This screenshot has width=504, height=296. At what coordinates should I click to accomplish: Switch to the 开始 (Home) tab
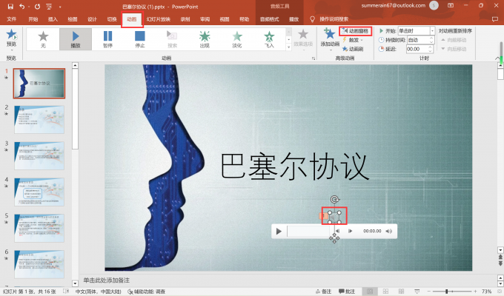(x=33, y=19)
